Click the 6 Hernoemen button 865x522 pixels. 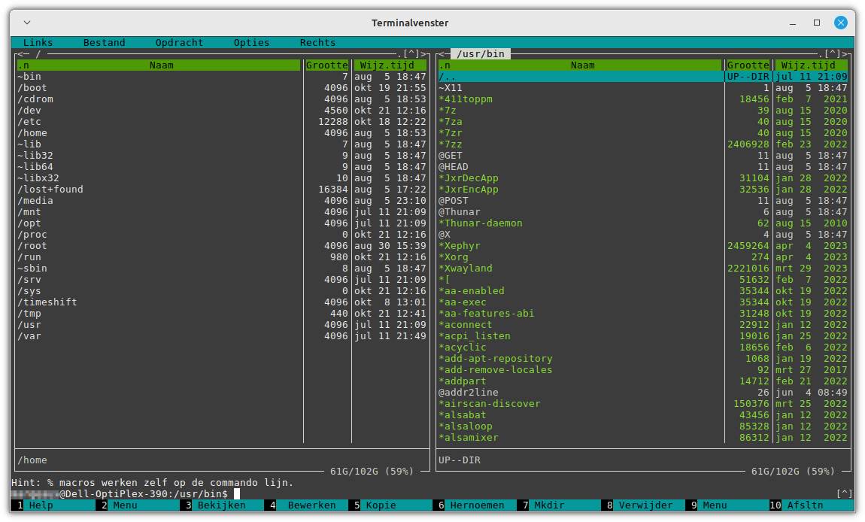[475, 505]
